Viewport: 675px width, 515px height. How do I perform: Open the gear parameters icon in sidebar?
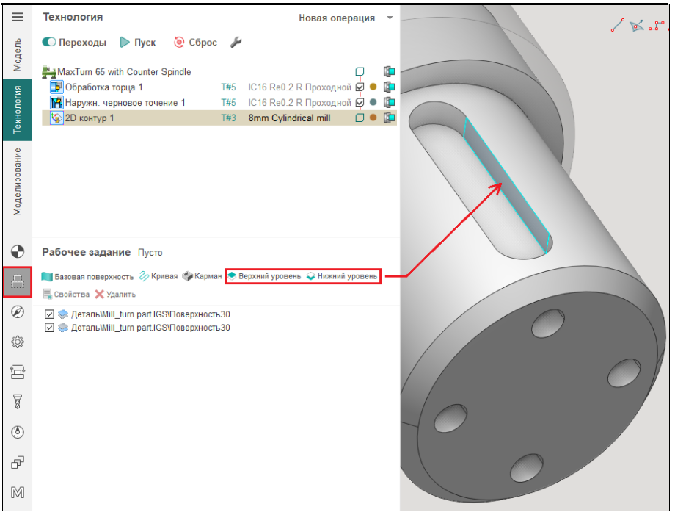click(x=18, y=342)
